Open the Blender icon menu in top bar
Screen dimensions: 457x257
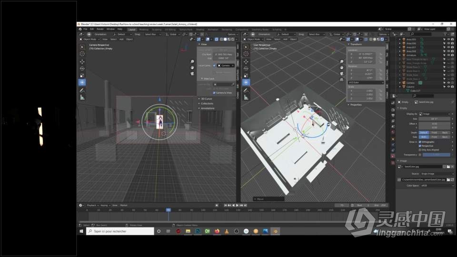80,29
